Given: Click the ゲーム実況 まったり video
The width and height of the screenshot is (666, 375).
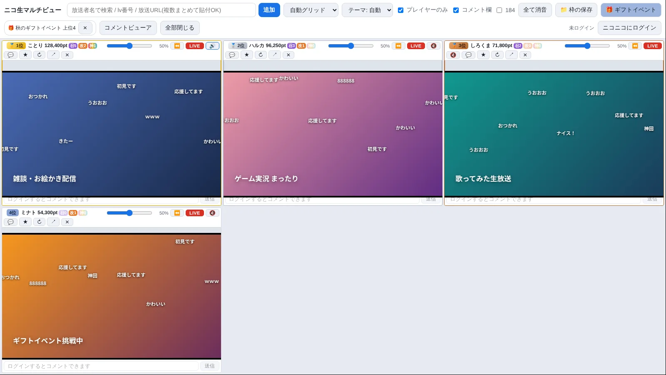Looking at the screenshot, I should tap(333, 134).
